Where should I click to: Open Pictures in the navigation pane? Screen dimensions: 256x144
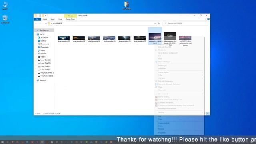click(43, 54)
